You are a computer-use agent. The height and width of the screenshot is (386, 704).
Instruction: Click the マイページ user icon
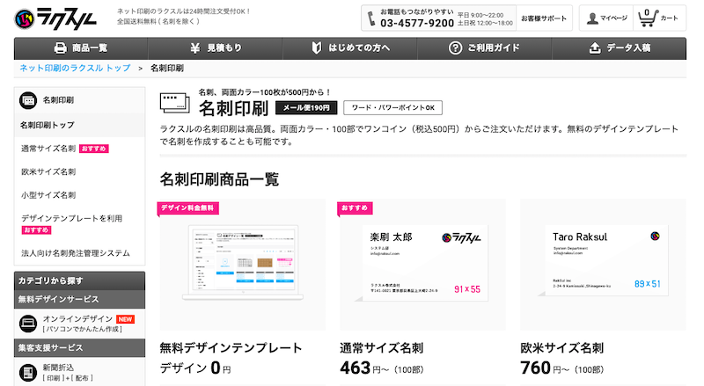(x=592, y=18)
